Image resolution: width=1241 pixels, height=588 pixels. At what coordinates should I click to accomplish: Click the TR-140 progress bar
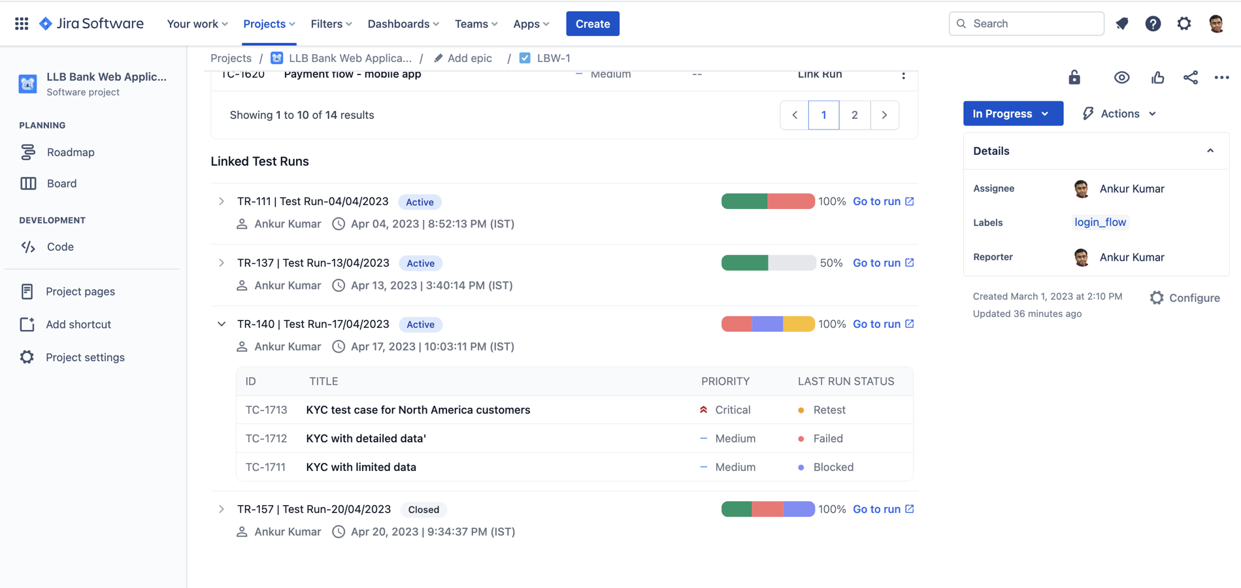[768, 324]
